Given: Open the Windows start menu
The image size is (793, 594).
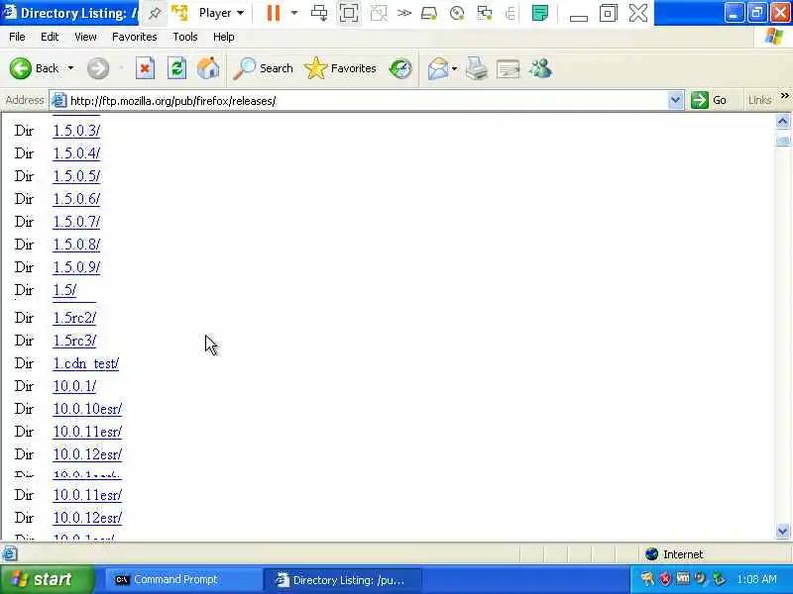Looking at the screenshot, I should [47, 579].
